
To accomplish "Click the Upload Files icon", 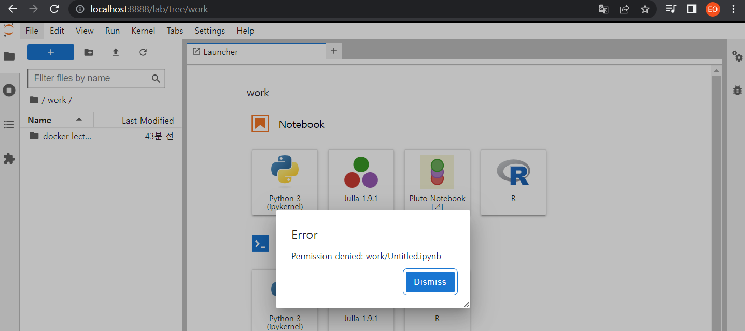I will coord(116,52).
